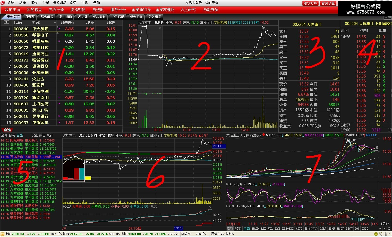Select the 金陵药业 row in the watchlist
392x237 pixels.
[58, 54]
